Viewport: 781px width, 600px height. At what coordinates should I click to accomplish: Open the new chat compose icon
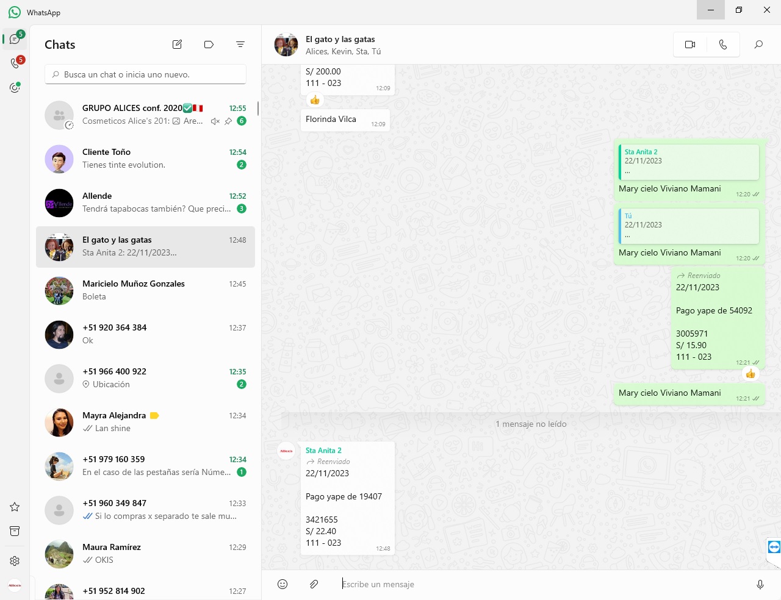pos(177,45)
